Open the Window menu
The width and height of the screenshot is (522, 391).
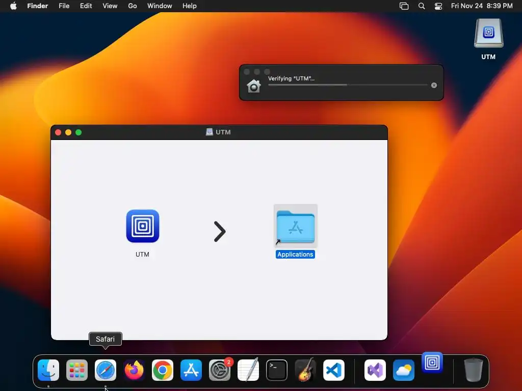[160, 6]
